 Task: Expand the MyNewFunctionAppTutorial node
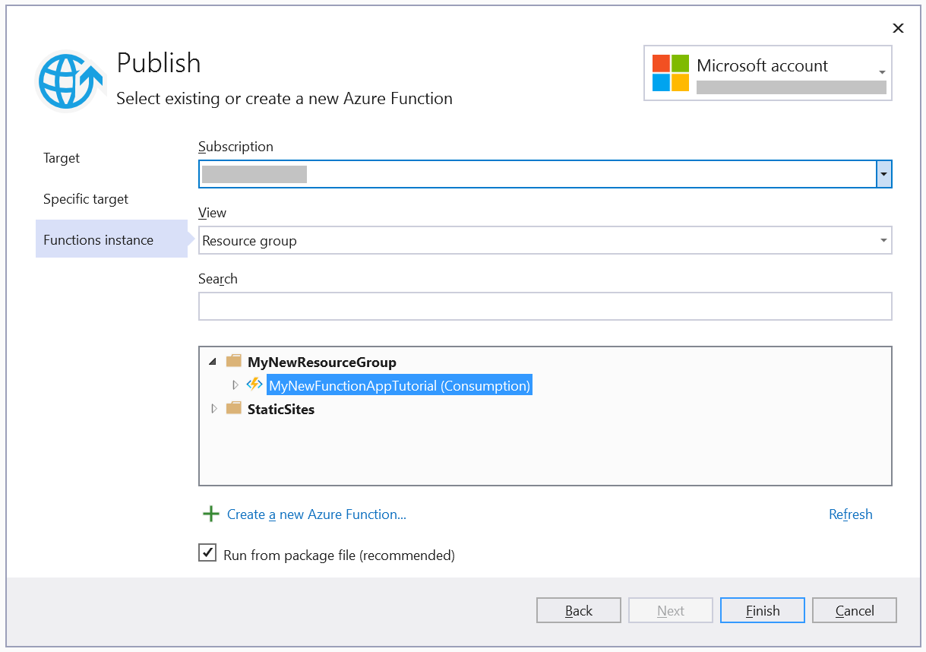tap(235, 385)
